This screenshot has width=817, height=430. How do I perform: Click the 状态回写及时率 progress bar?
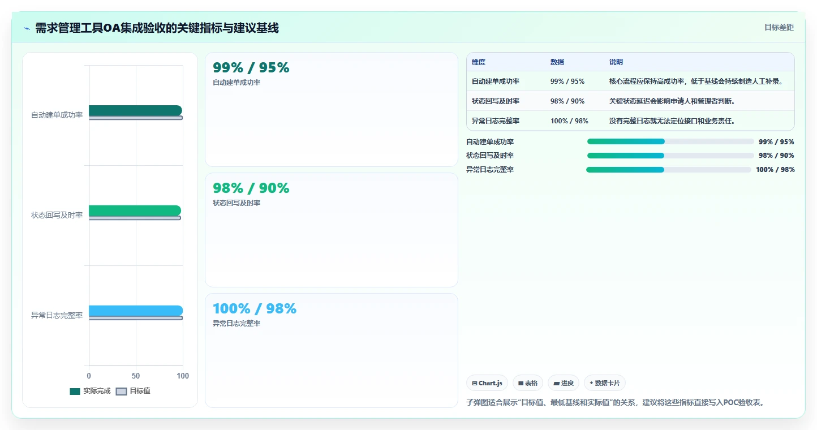[670, 156]
